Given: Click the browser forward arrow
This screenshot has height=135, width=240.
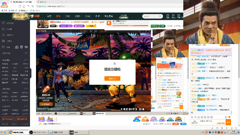Looking at the screenshot, I should click(x=16, y=6).
